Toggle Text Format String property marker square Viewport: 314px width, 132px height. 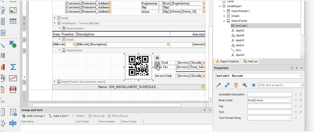(x=296, y=118)
